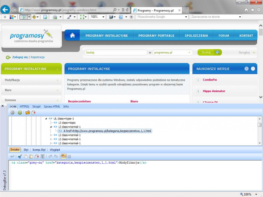Click the page vertical scrollbar thumb

pyautogui.click(x=261, y=32)
